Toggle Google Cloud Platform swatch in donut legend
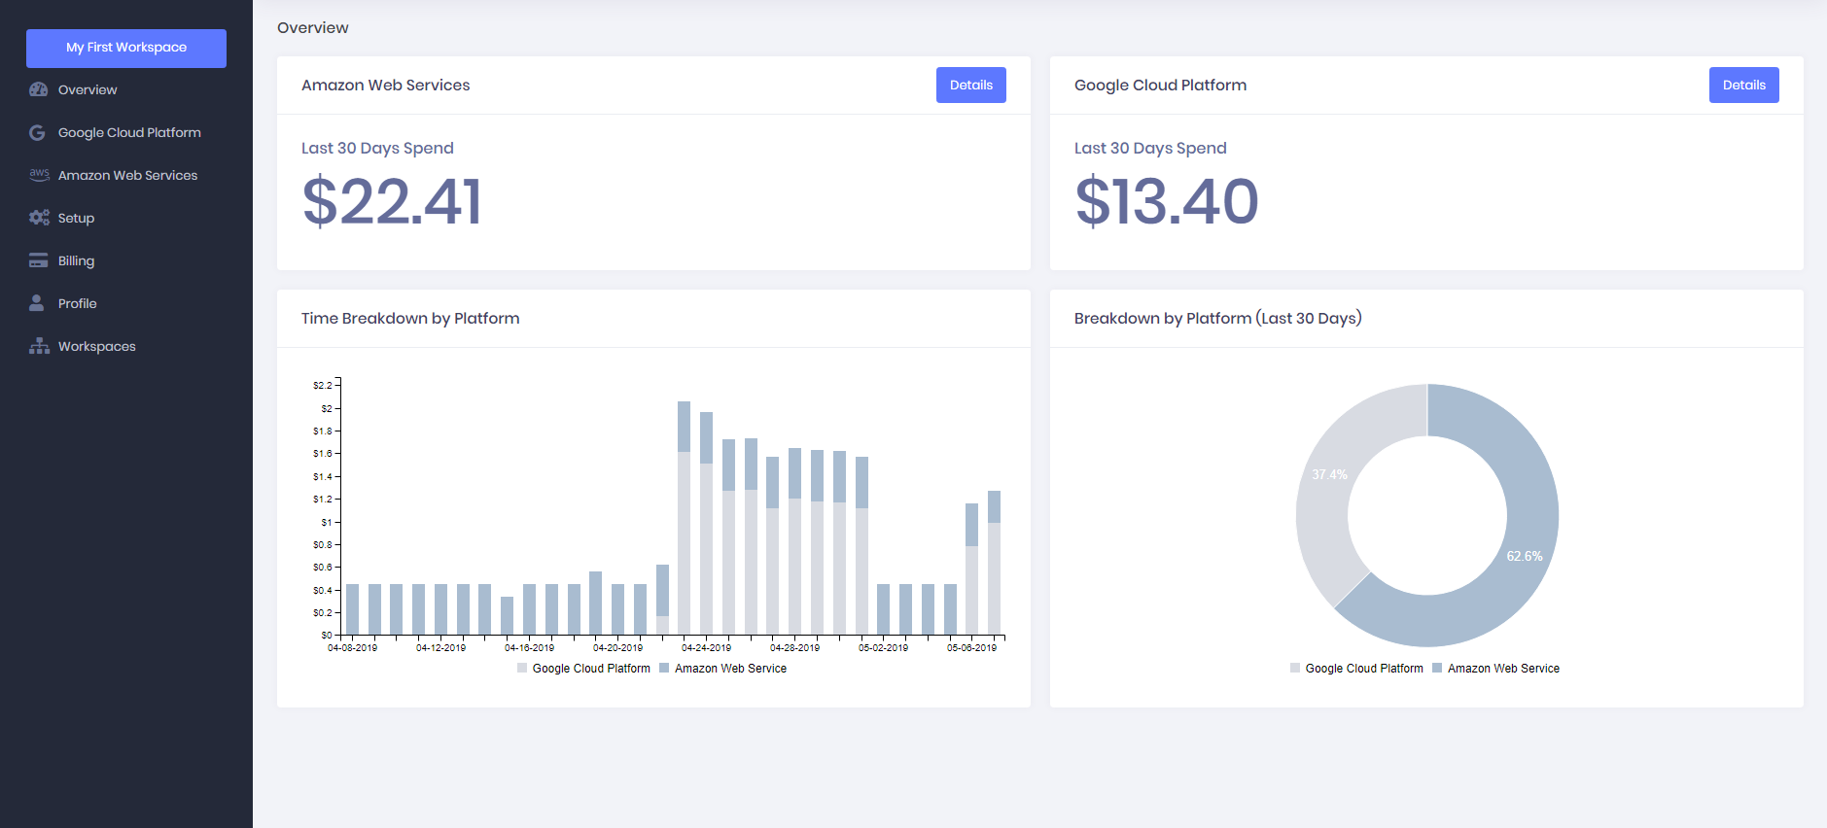The width and height of the screenshot is (1827, 828). point(1295,669)
